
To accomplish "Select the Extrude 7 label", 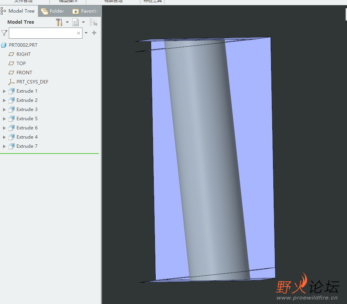I will click(x=27, y=146).
